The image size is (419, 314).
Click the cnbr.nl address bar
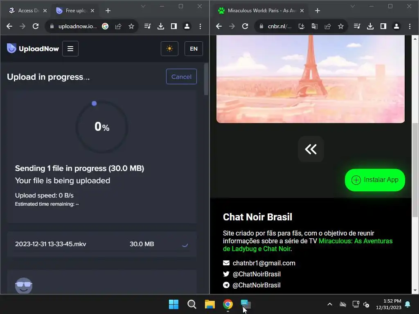[279, 26]
